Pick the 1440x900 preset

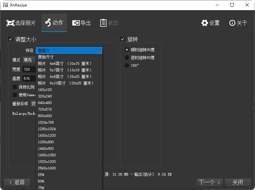click(69, 148)
